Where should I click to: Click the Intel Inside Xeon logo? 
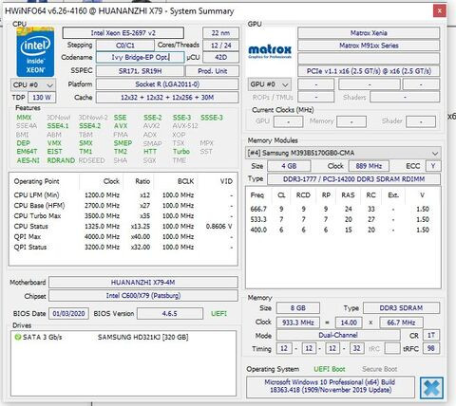coord(35,52)
